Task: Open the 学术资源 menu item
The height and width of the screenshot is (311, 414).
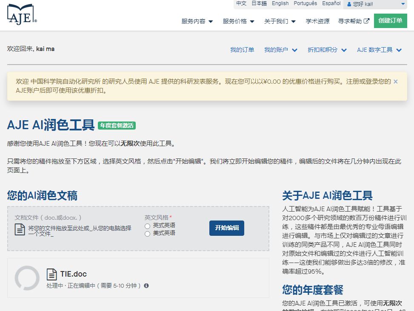Action: 317,20
